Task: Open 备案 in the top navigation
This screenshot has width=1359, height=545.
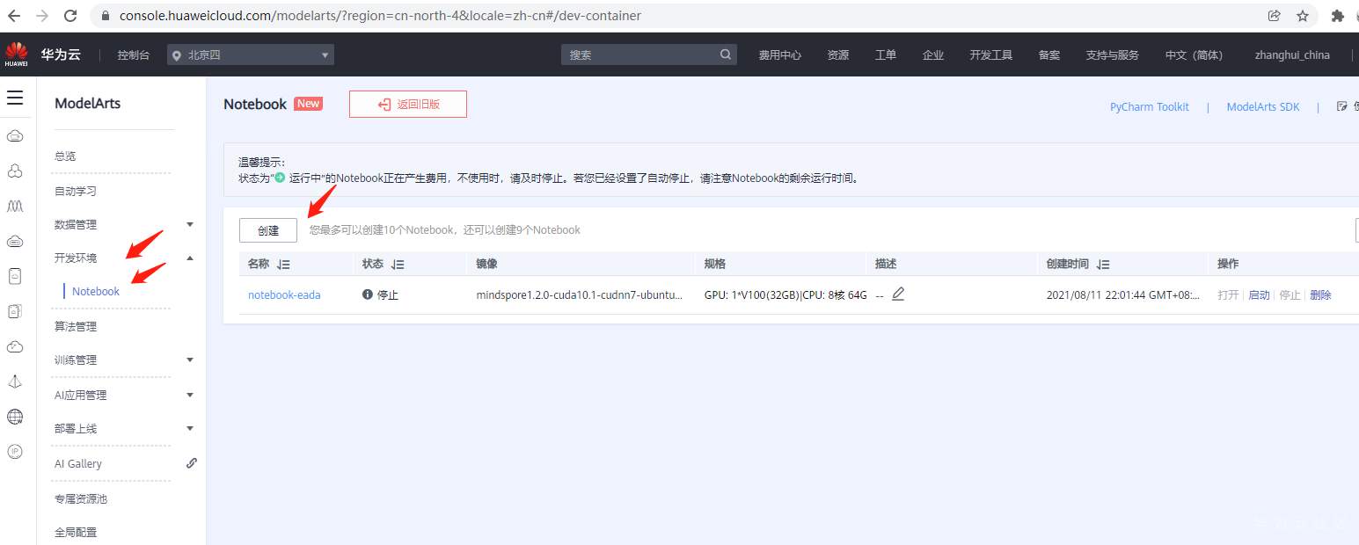Action: pos(1049,54)
